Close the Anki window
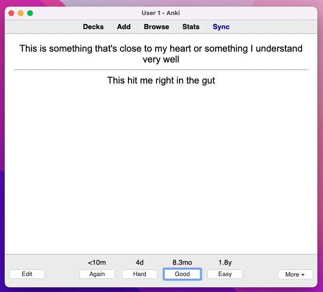 click(11, 13)
